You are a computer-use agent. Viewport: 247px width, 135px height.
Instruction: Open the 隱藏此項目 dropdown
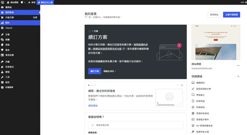(x=109, y=71)
